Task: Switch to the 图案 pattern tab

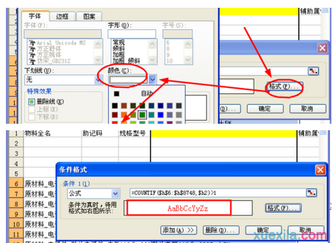Action: click(89, 16)
